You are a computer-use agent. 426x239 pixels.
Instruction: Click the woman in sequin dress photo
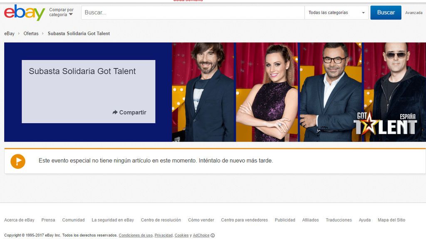(267, 92)
